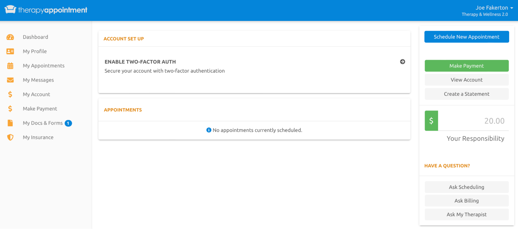Image resolution: width=518 pixels, height=229 pixels.
Task: Click the My Account dollar icon
Action: click(x=10, y=94)
